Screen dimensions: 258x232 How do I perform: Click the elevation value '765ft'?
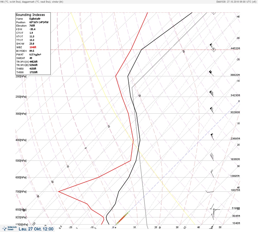click(32, 26)
